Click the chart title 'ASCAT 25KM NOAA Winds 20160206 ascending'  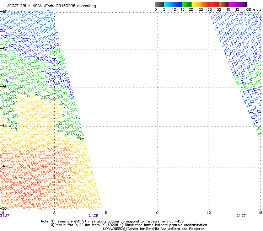[51, 6]
